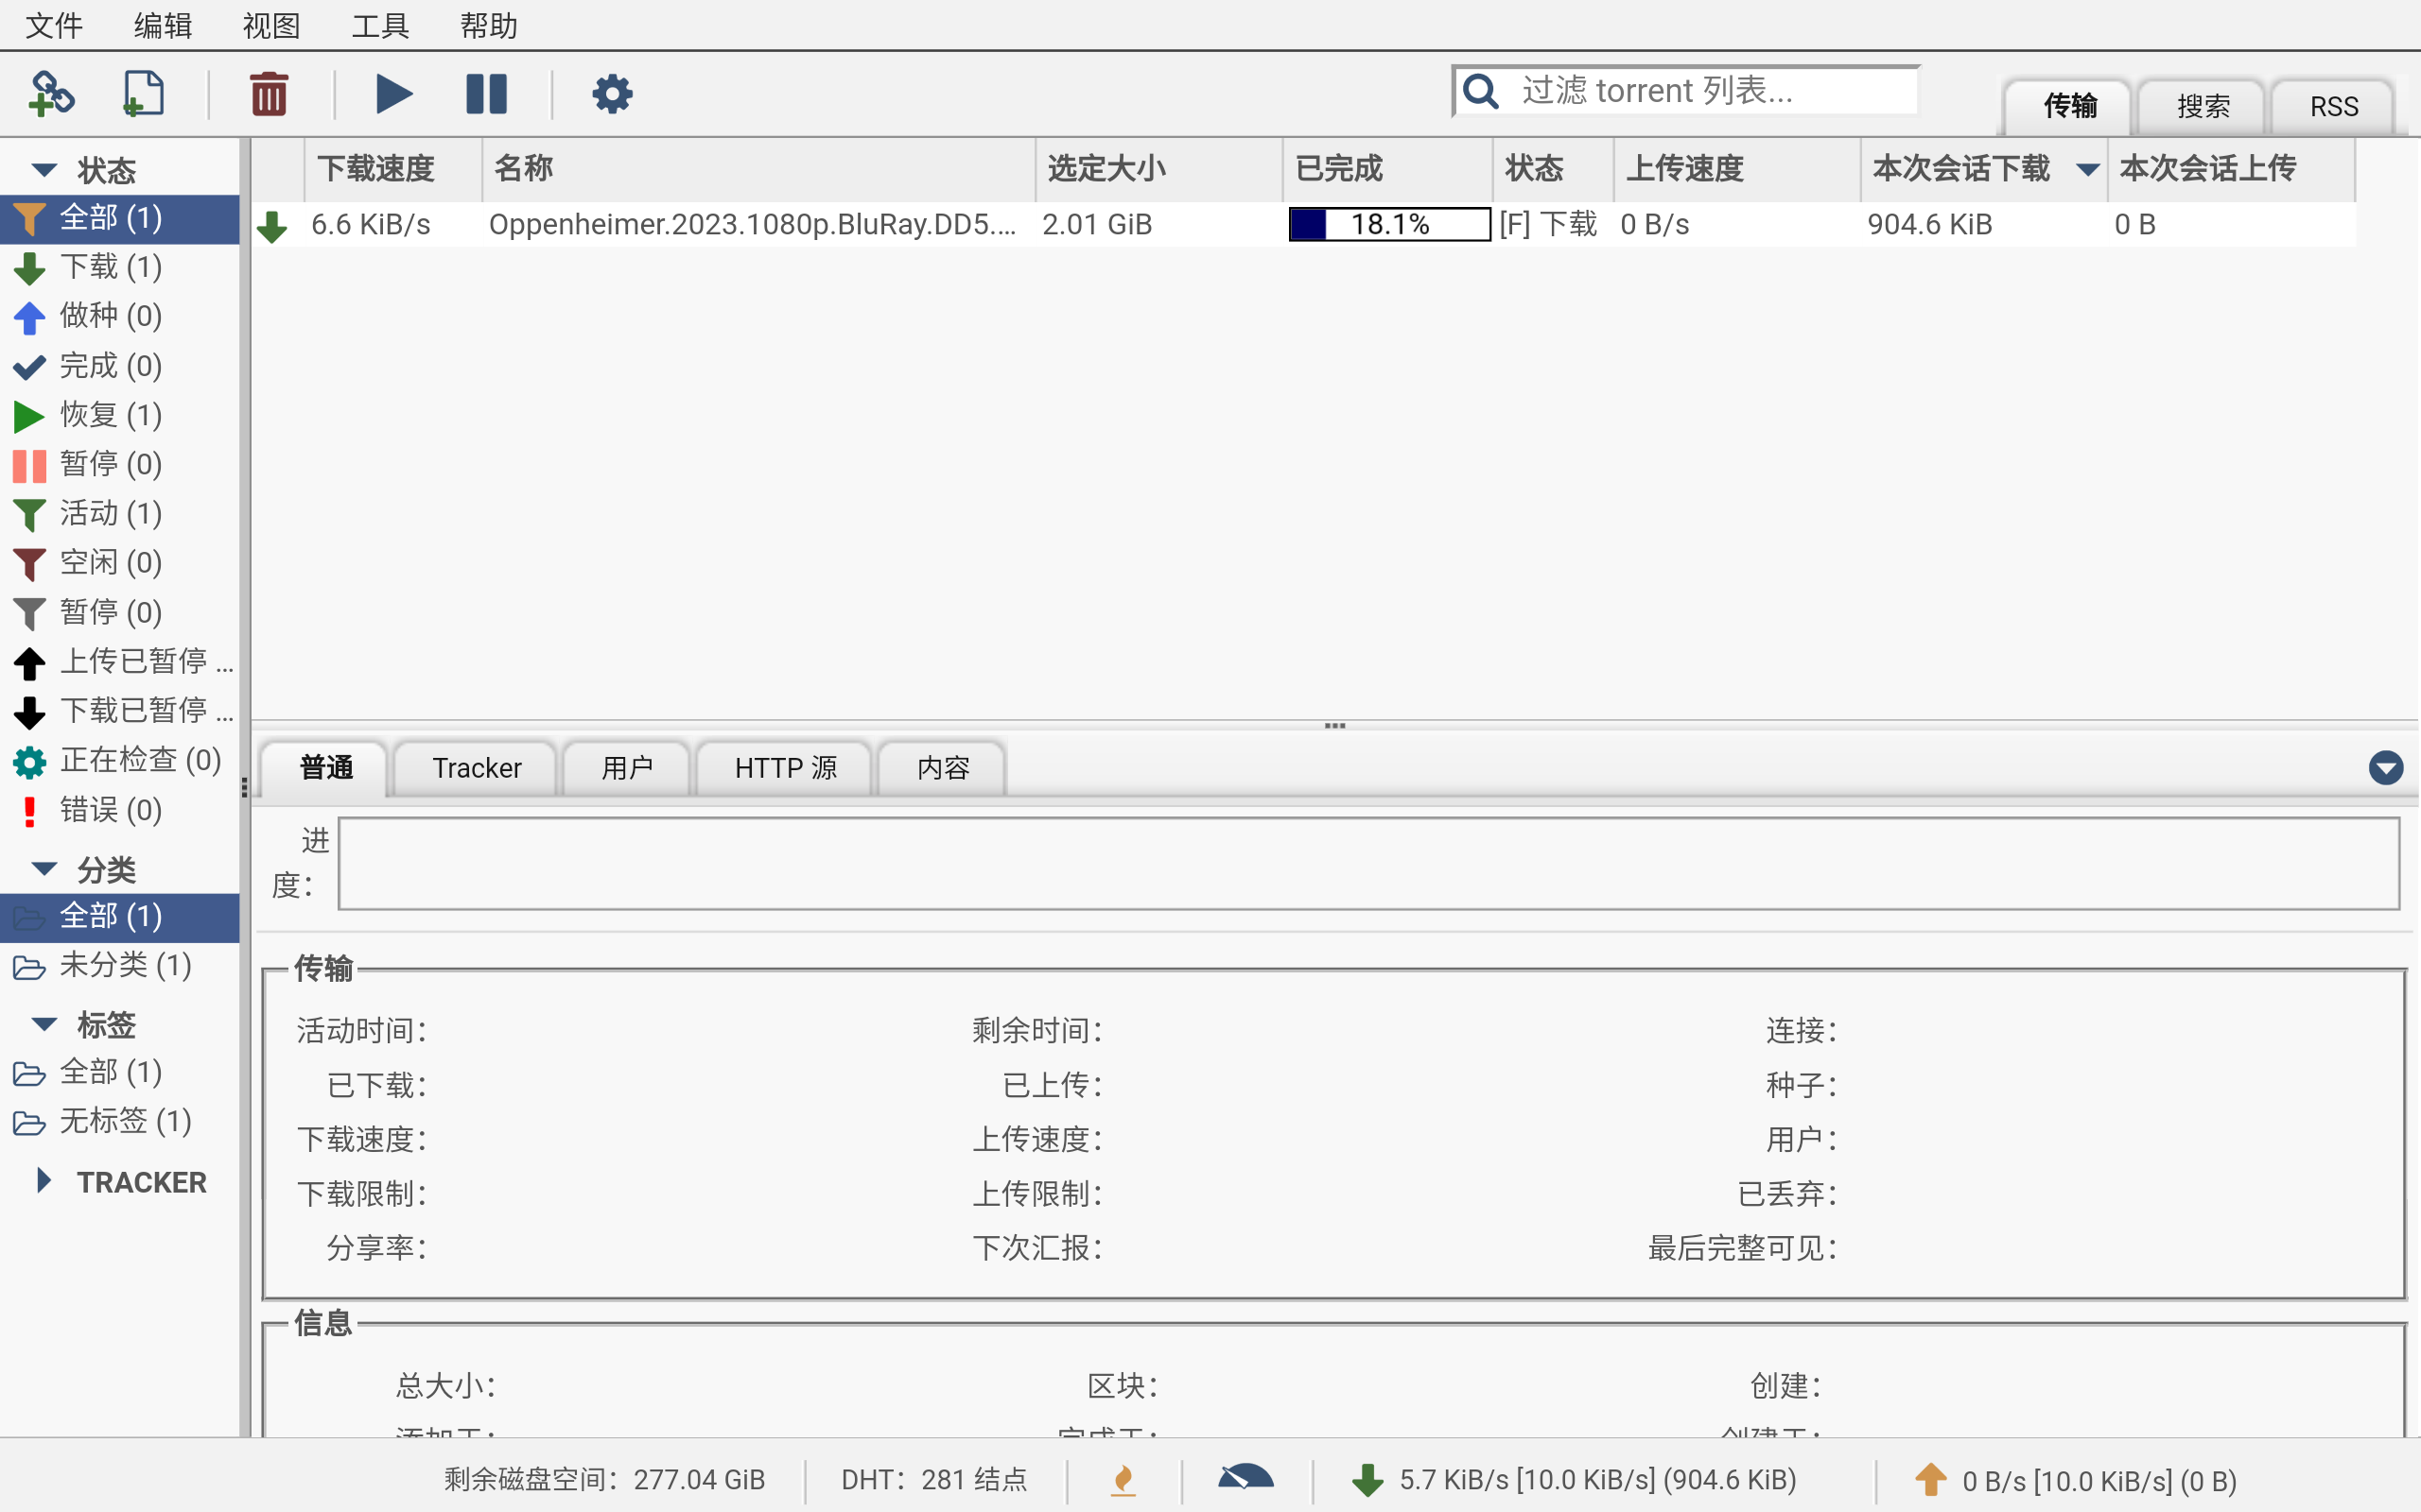This screenshot has width=2421, height=1512.
Task: Switch to the 传输 tab
Action: (2069, 106)
